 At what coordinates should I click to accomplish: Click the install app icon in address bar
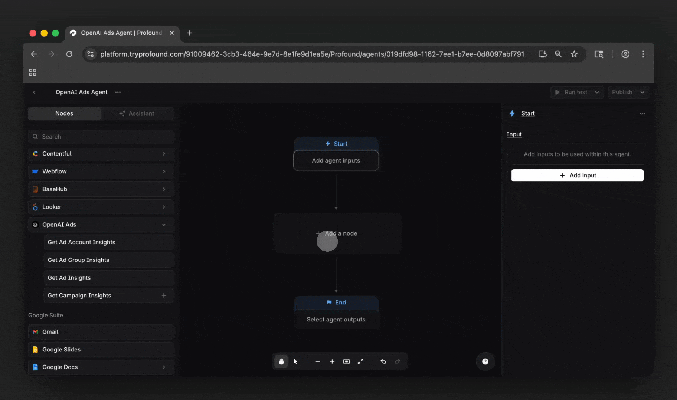[542, 54]
